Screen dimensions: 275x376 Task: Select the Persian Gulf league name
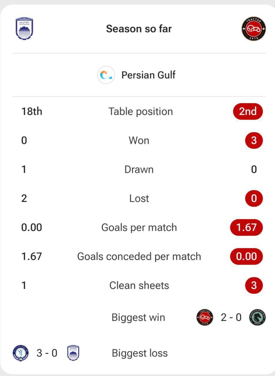[149, 75]
